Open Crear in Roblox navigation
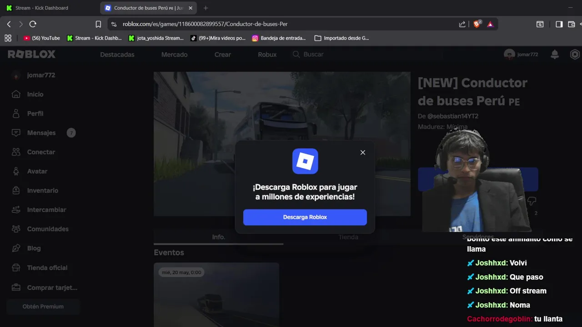This screenshot has width=582, height=327. tap(223, 54)
